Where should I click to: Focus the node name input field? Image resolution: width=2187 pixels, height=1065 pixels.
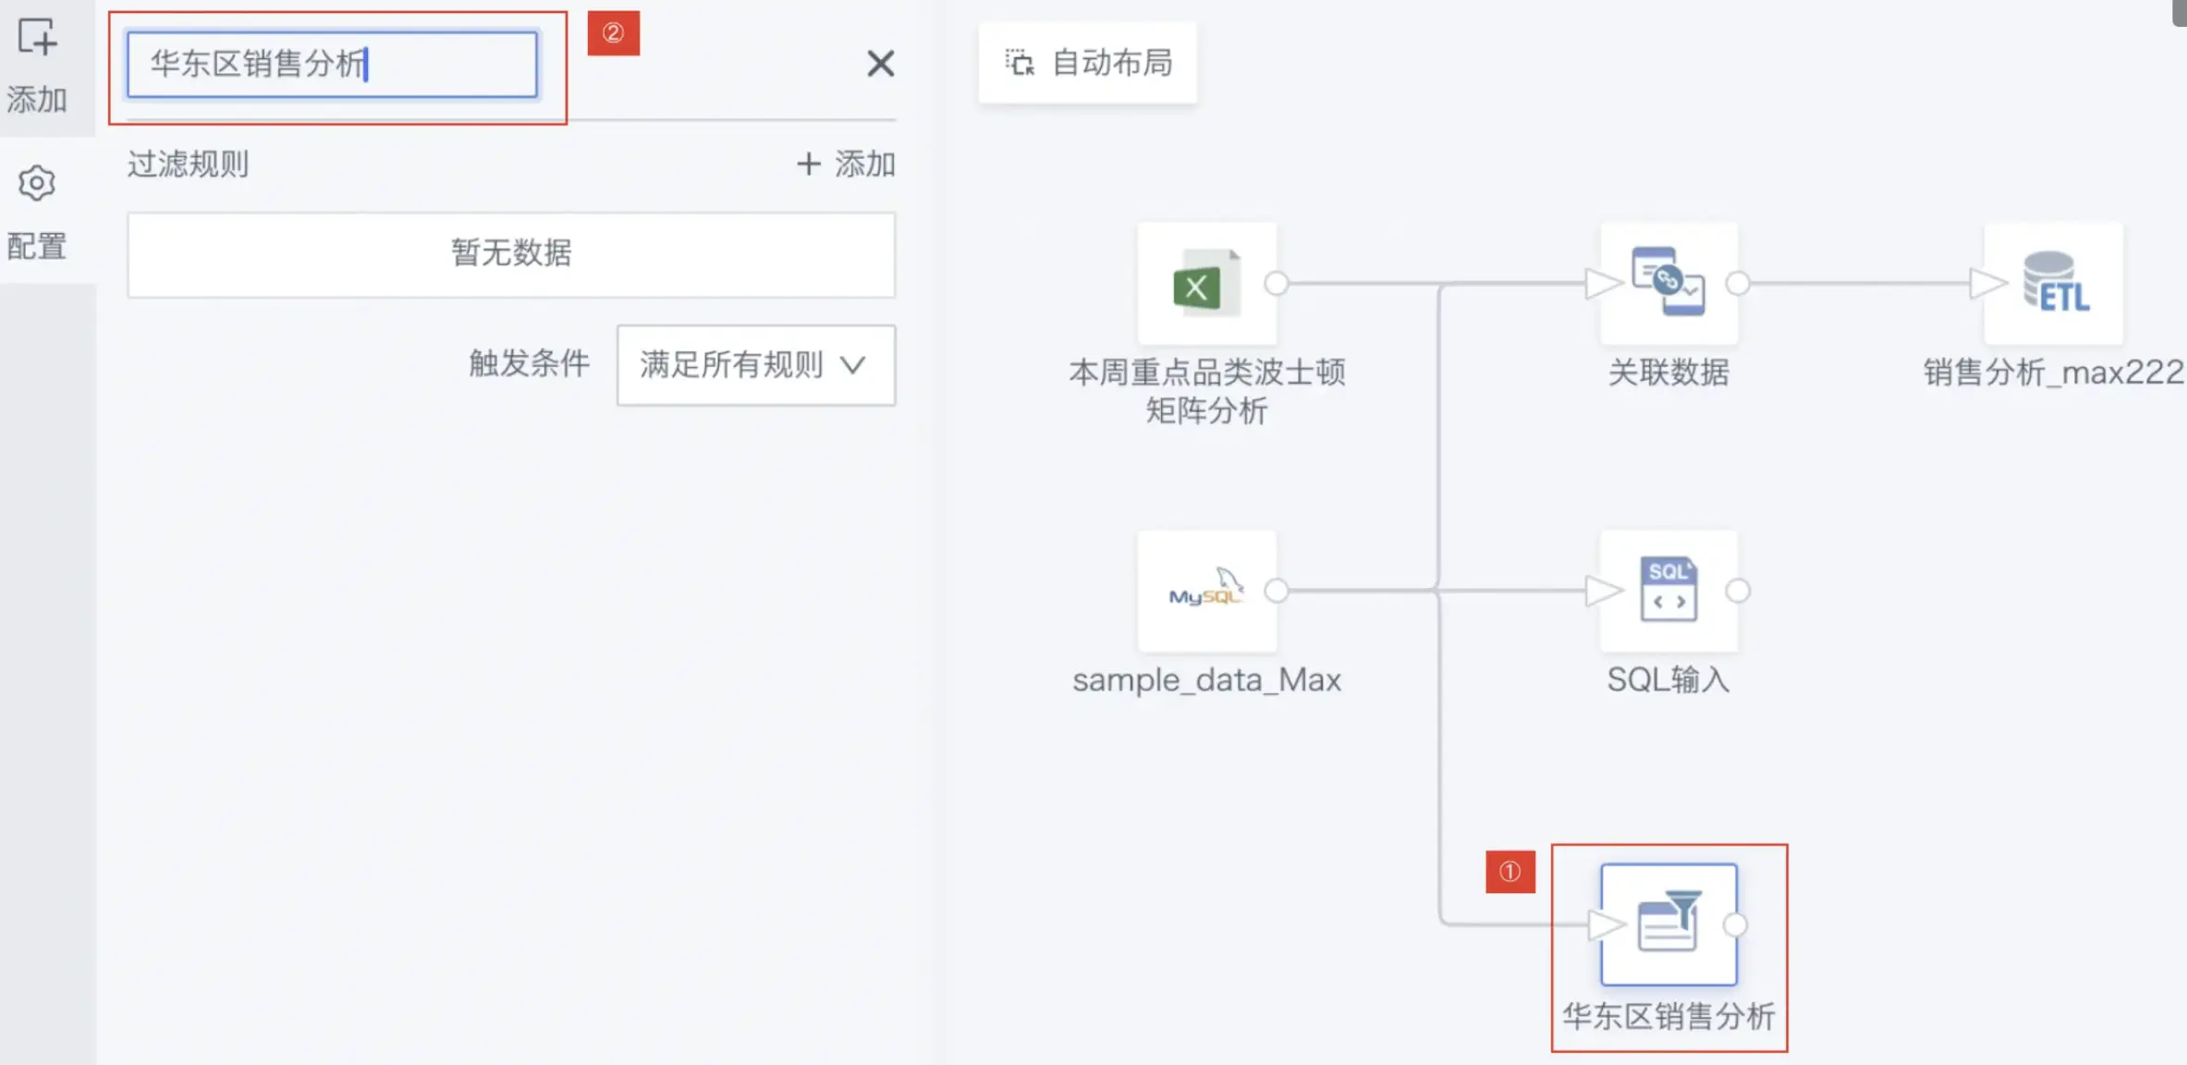[x=333, y=65]
